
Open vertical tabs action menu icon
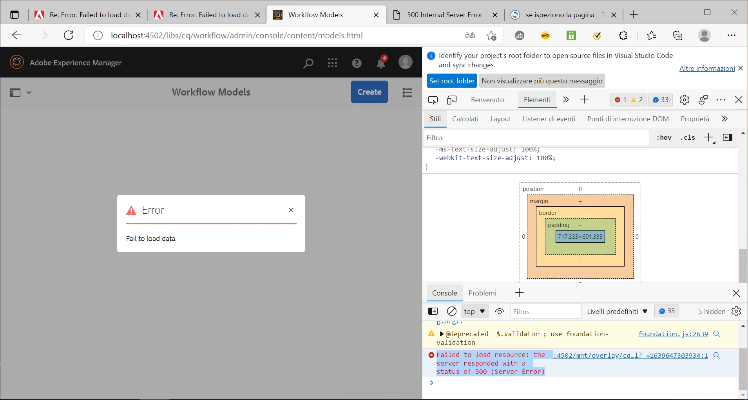click(x=14, y=15)
